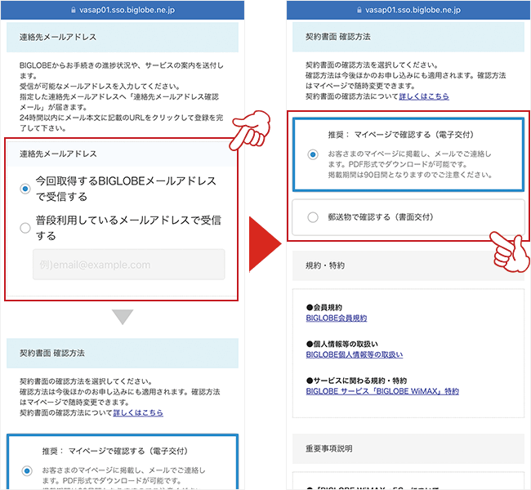The image size is (531, 490).
Task: Click top 連絡先メールアドレス heading banner
Action: coord(123,37)
